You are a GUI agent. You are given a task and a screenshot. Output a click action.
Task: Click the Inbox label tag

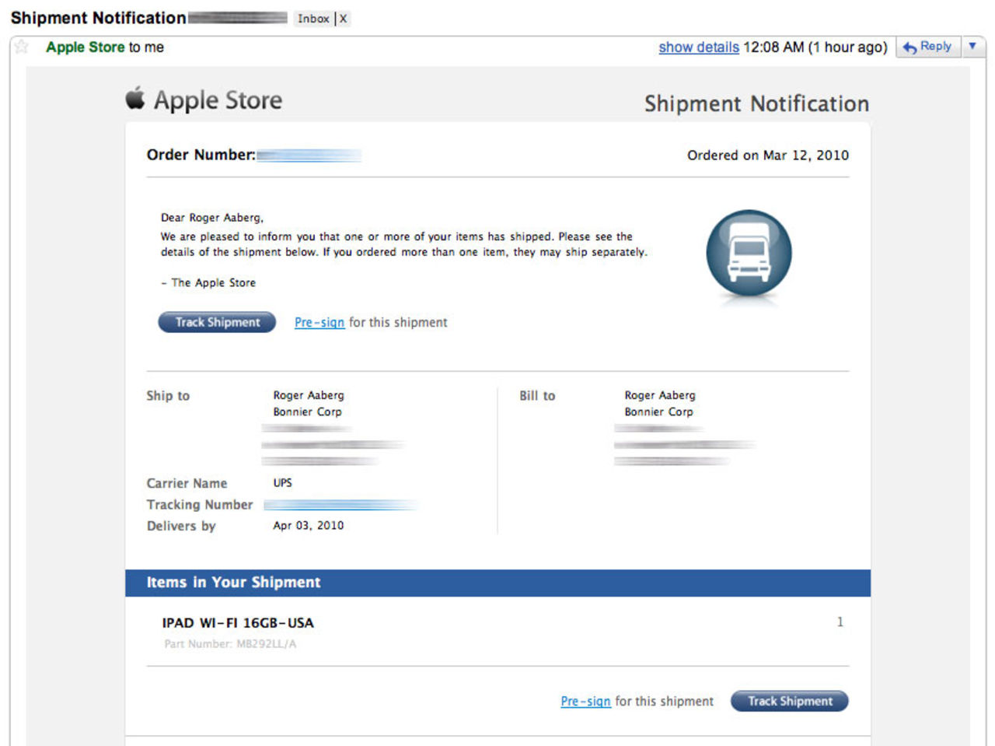pyautogui.click(x=313, y=19)
